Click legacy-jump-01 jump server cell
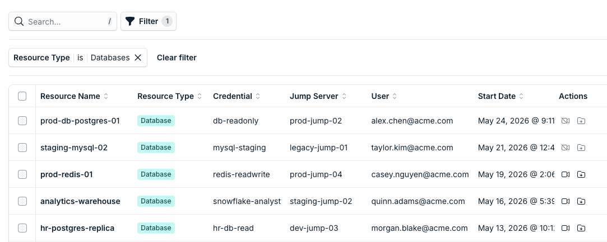 pyautogui.click(x=318, y=148)
